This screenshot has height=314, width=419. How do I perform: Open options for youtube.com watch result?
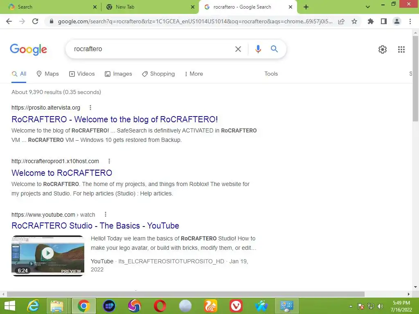(106, 214)
